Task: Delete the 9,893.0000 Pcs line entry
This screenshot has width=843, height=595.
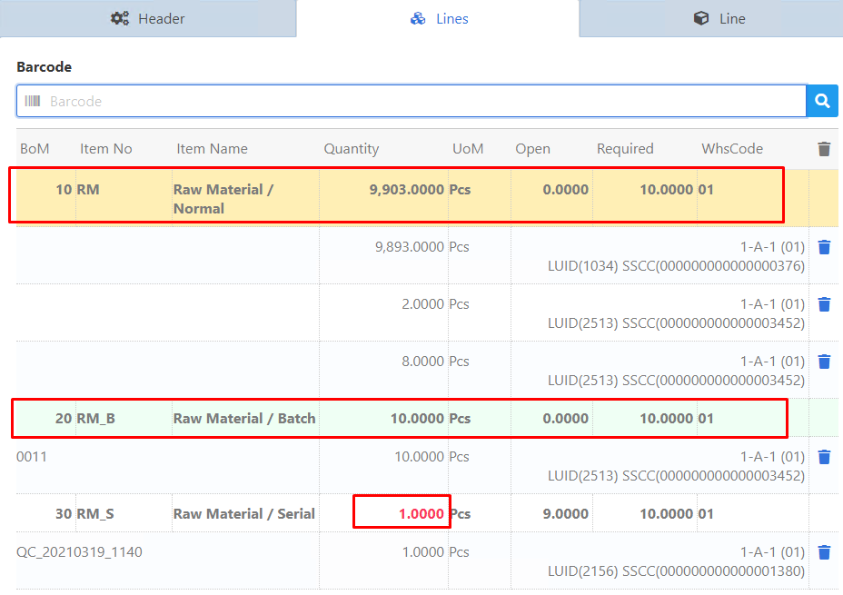Action: click(824, 247)
